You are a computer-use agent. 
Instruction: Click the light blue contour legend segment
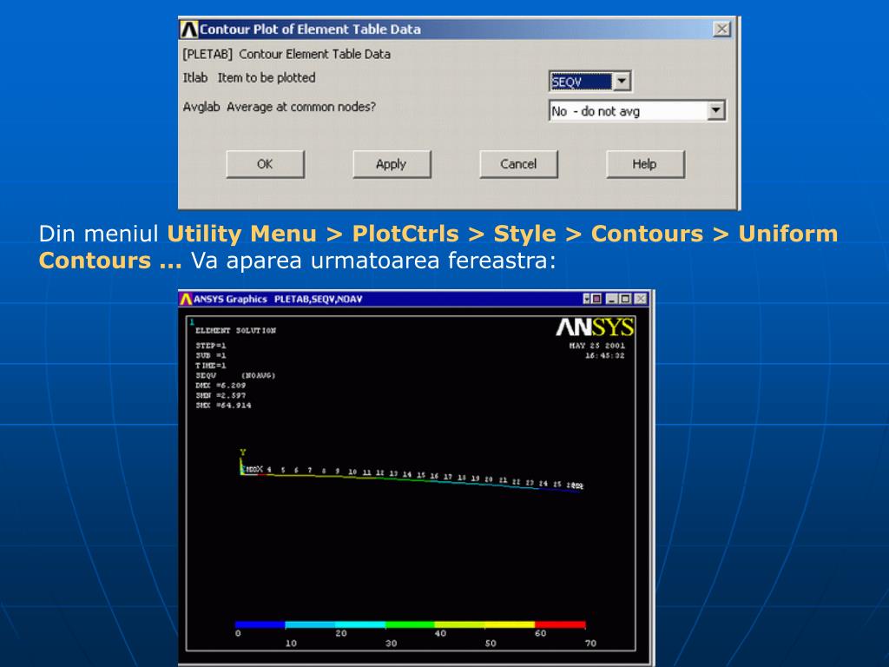pyautogui.click(x=310, y=624)
